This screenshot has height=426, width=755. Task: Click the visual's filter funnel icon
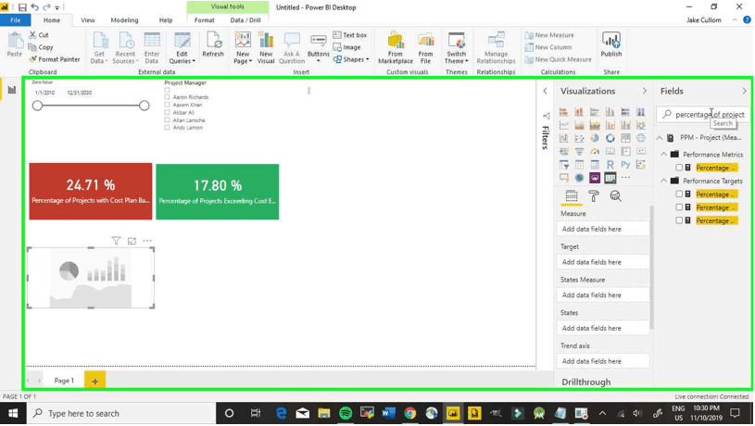pos(116,241)
